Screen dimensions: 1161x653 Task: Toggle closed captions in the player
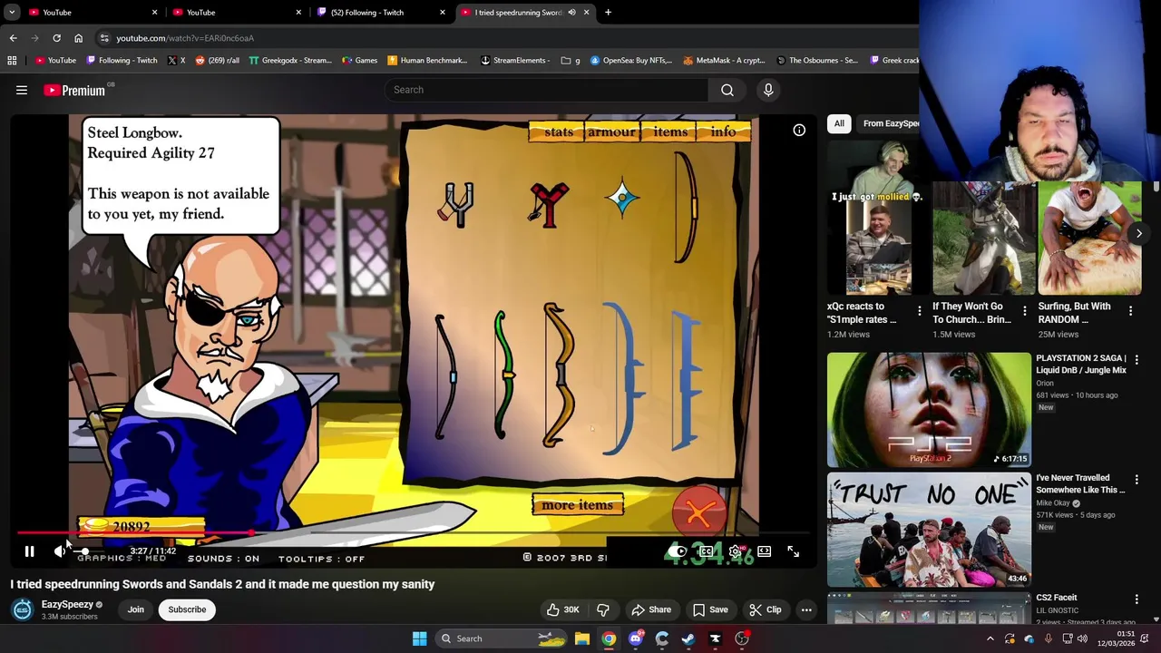point(707,551)
